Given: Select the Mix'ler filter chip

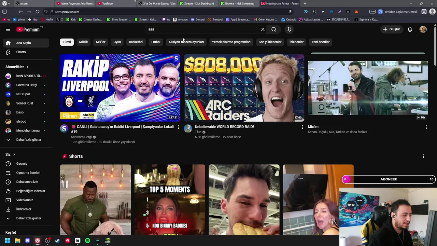Looking at the screenshot, I should pyautogui.click(x=101, y=42).
